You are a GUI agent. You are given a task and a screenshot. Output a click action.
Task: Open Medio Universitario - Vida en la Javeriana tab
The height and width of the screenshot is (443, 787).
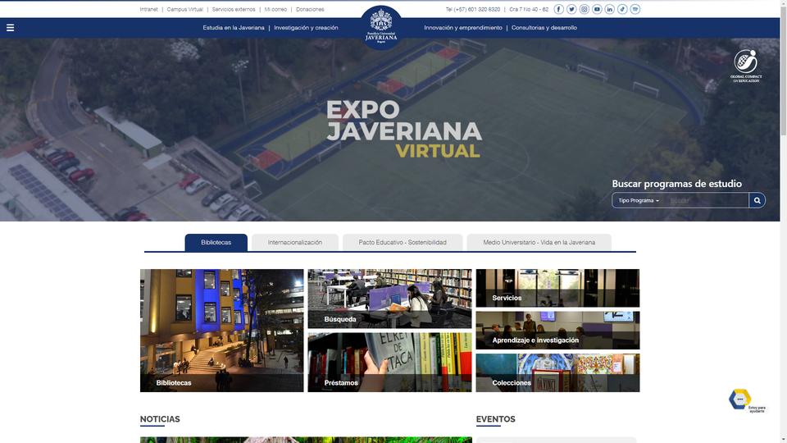pyautogui.click(x=539, y=242)
